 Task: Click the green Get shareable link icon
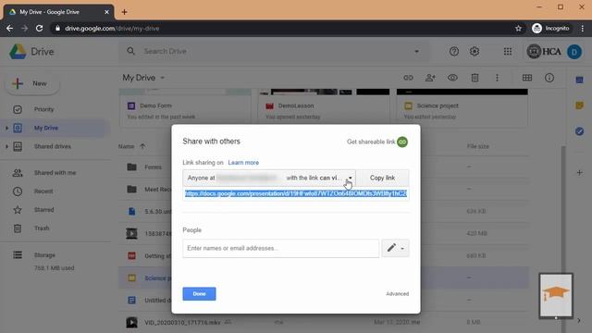click(x=402, y=142)
